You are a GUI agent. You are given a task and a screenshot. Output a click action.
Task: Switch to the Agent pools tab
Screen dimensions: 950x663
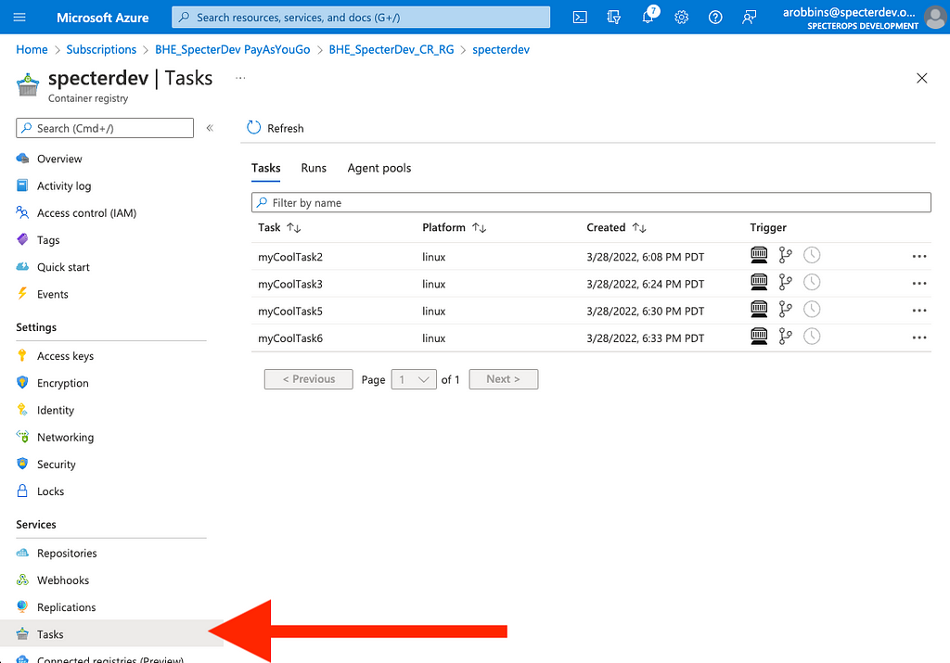[379, 168]
